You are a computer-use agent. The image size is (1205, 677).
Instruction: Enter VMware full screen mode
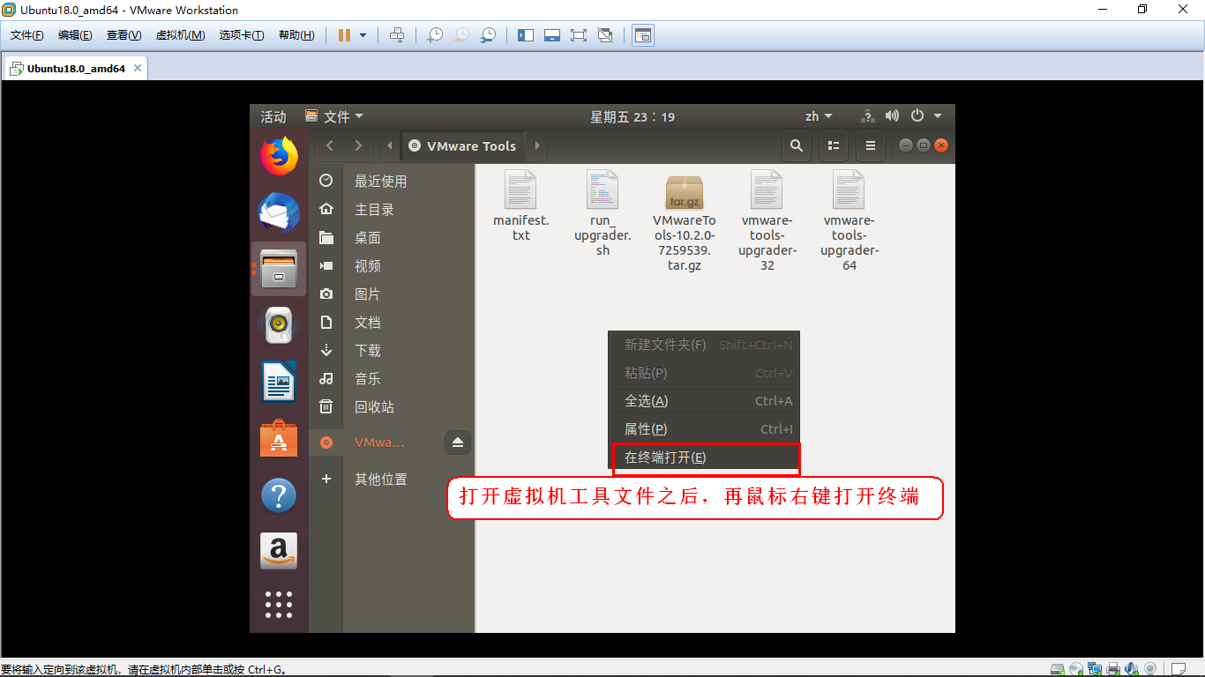(579, 35)
